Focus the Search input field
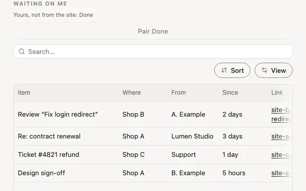 tap(153, 51)
